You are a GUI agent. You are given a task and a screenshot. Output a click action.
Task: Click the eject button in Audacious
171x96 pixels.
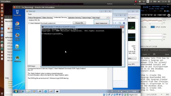pyautogui.click(x=155, y=15)
